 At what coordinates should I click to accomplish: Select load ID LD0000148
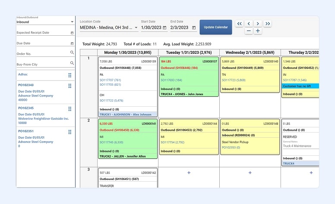click(271, 124)
